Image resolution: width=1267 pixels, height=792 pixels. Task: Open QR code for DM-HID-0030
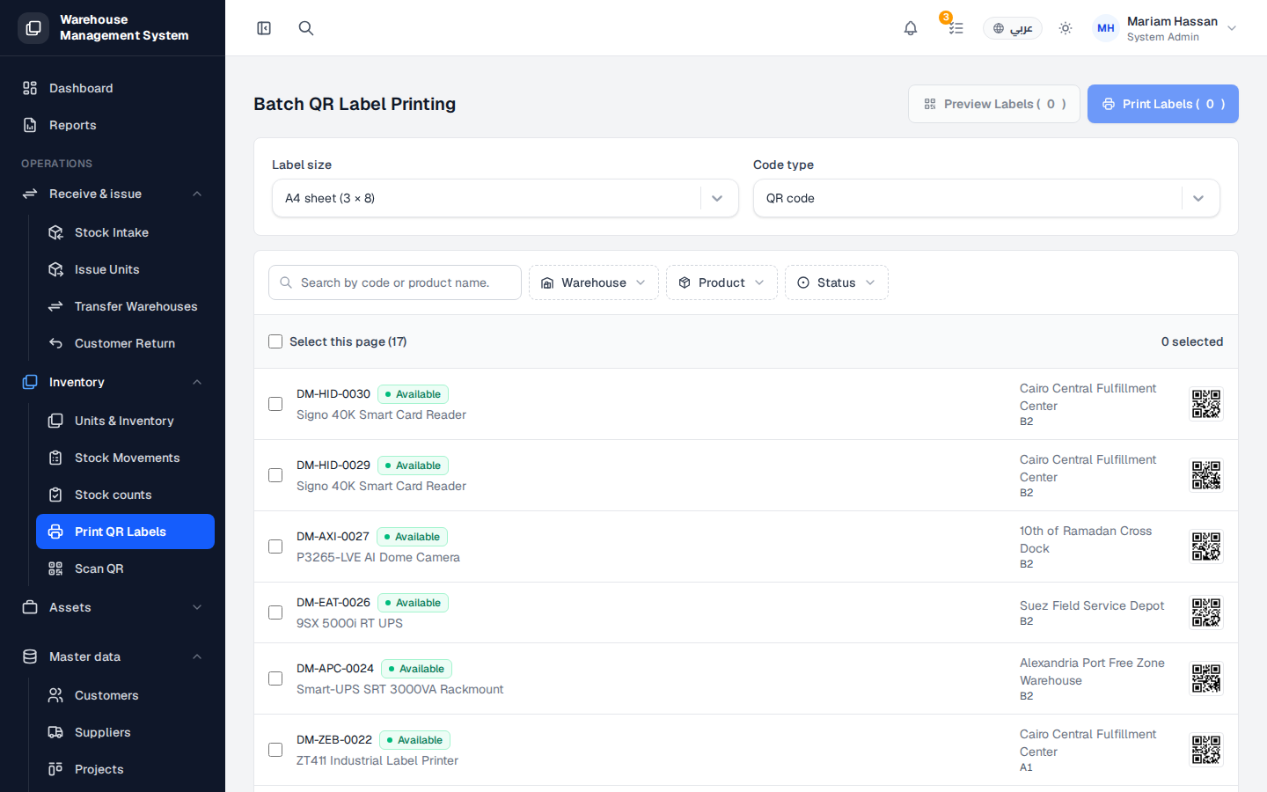[1206, 404]
